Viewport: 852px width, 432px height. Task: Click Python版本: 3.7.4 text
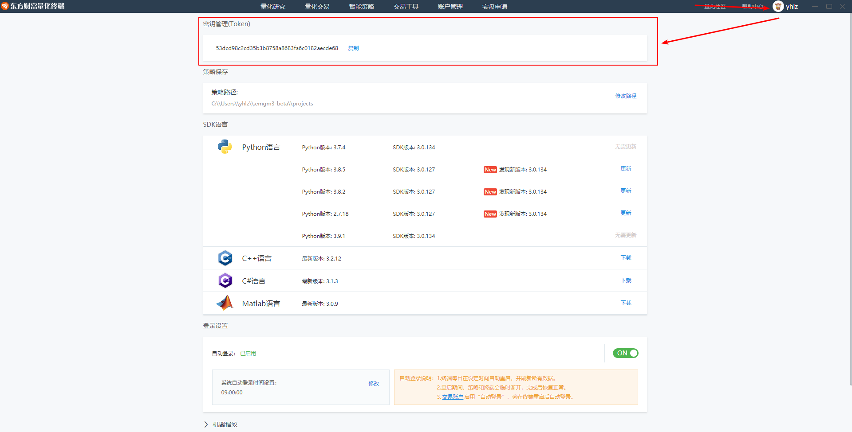pyautogui.click(x=323, y=148)
